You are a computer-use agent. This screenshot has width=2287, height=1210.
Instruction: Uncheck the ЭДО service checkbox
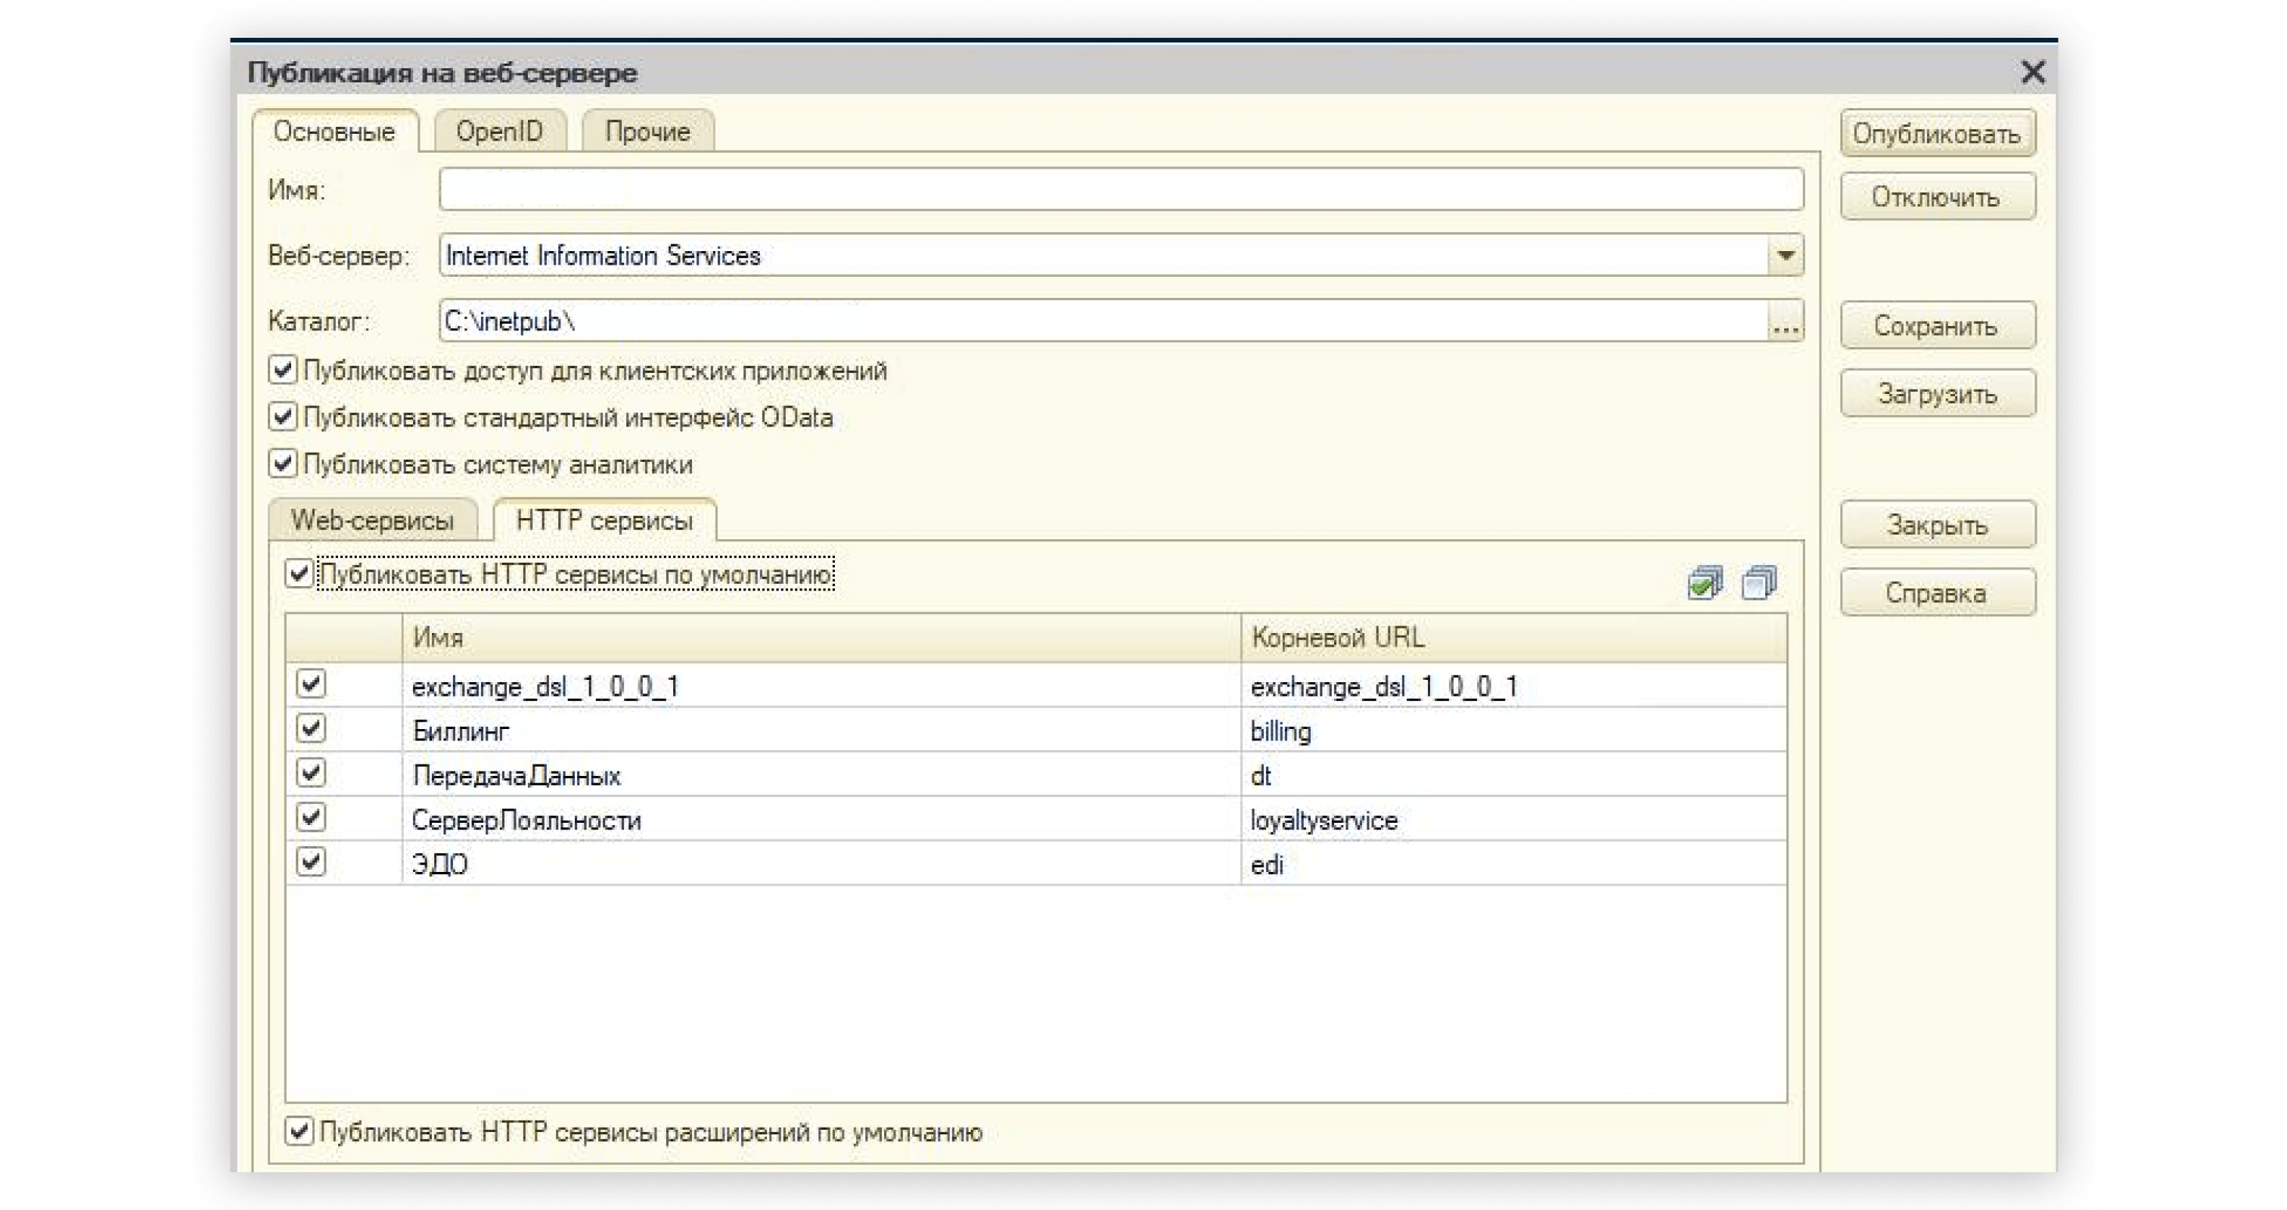click(x=311, y=861)
